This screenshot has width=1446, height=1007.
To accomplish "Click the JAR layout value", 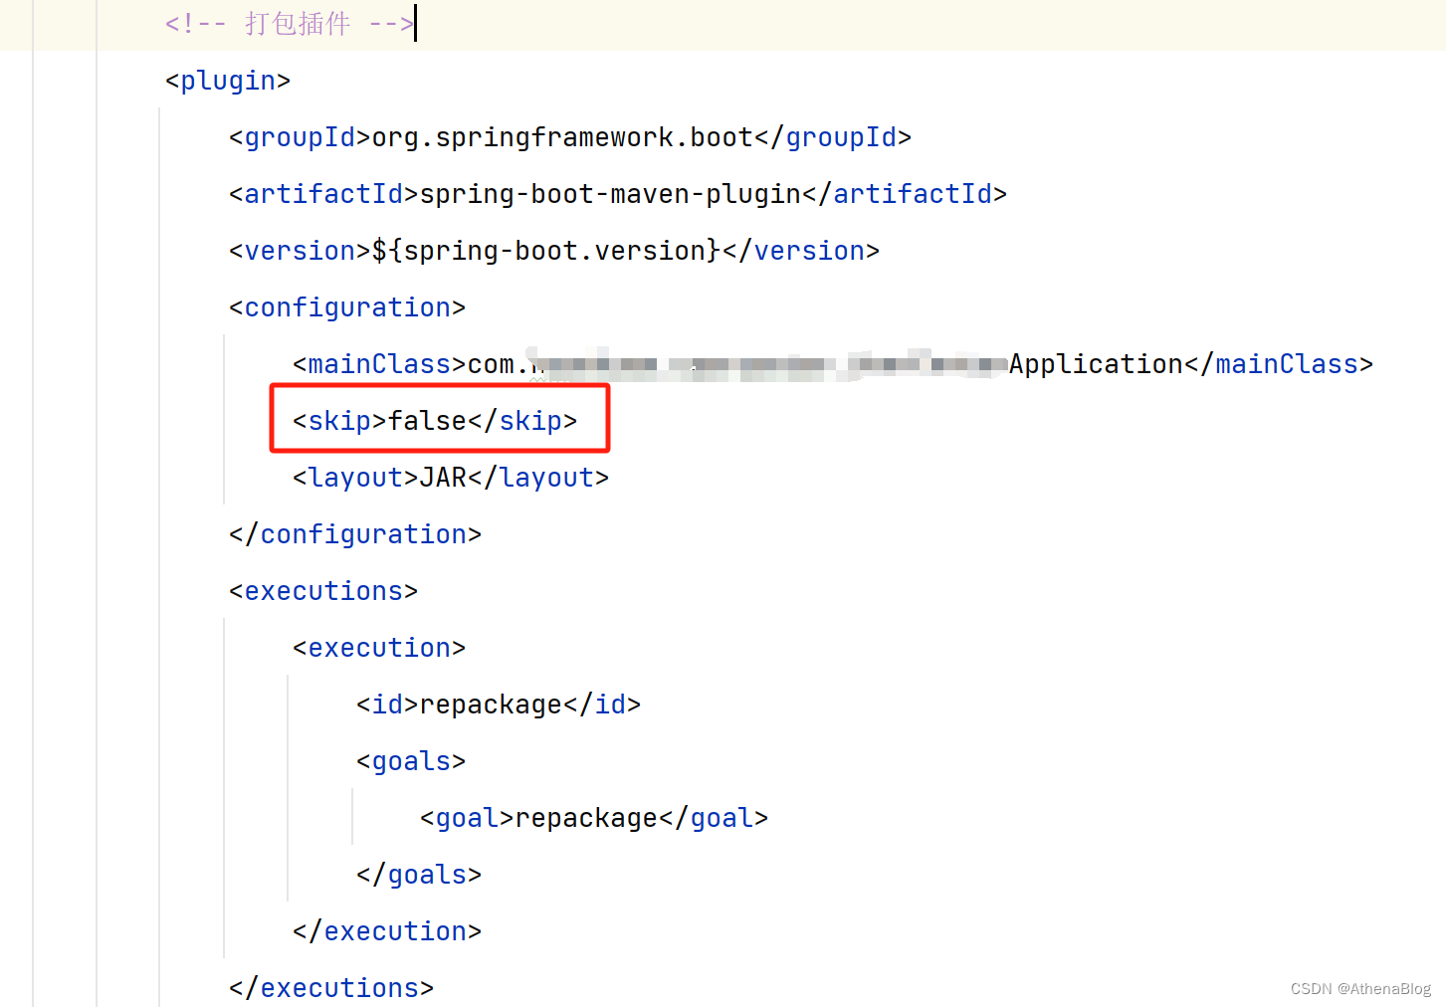I will (x=441, y=477).
